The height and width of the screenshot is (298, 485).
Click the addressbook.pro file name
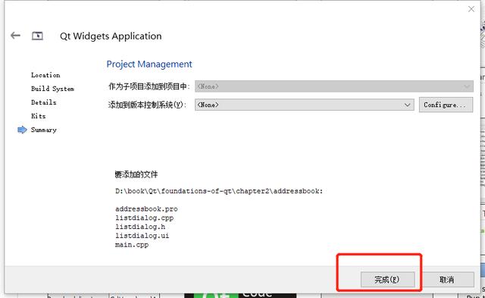click(x=146, y=209)
